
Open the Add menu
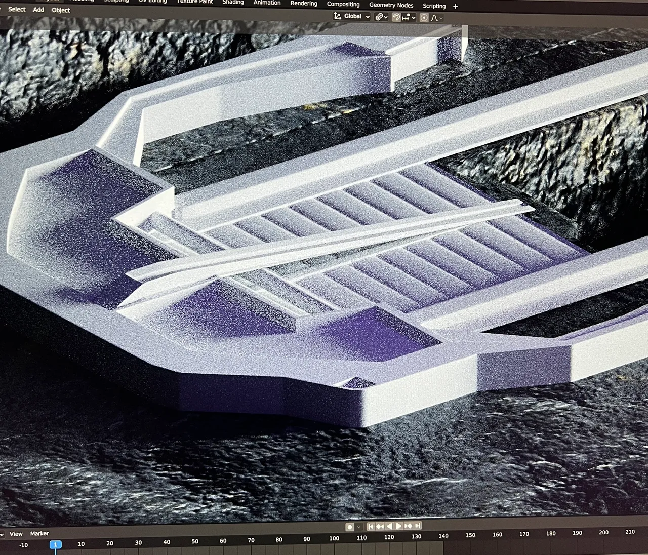tap(38, 10)
